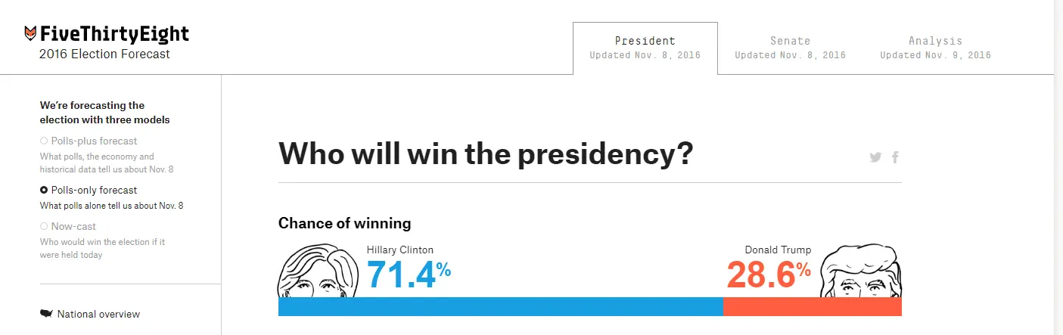Switch to the Senate tab
The height and width of the screenshot is (335, 1063).
(790, 48)
